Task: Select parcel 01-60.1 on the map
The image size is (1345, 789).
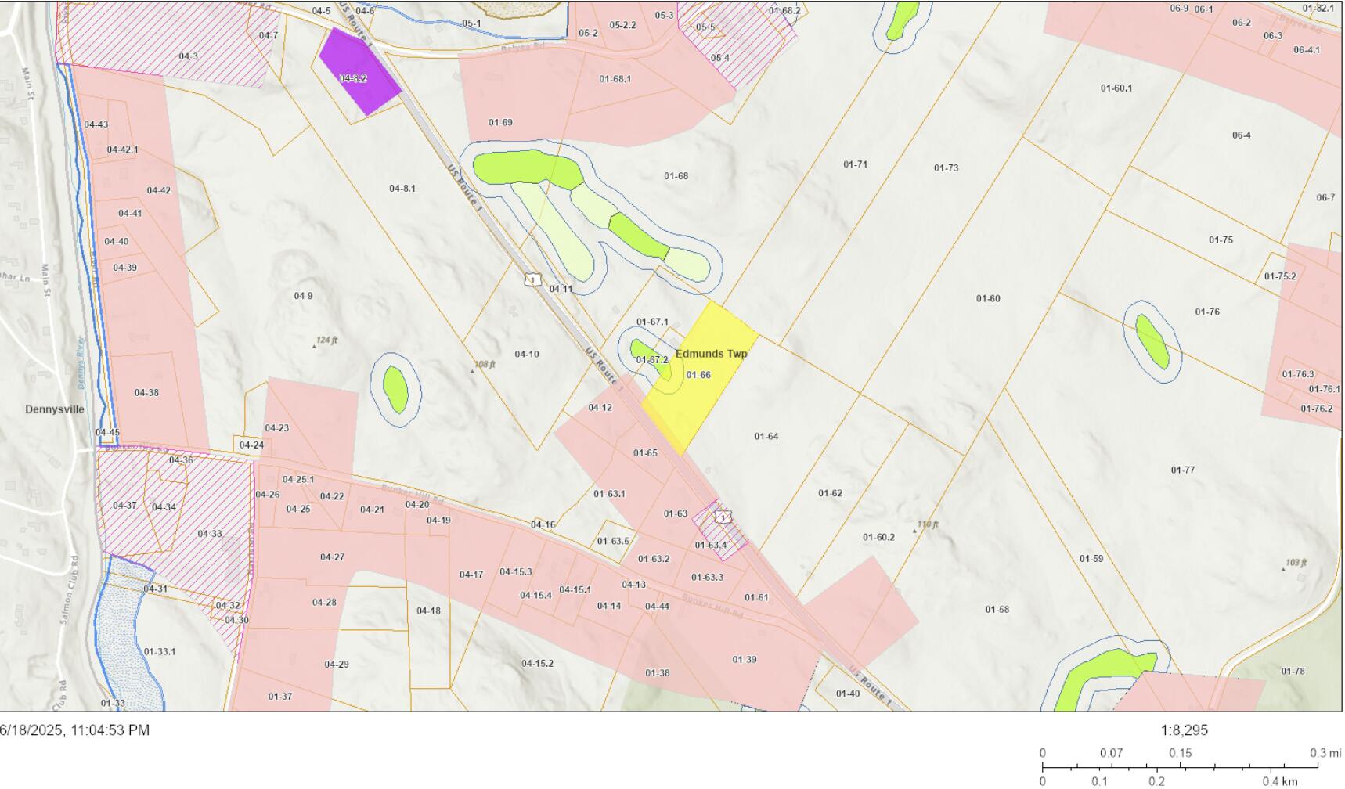Action: tap(1116, 88)
